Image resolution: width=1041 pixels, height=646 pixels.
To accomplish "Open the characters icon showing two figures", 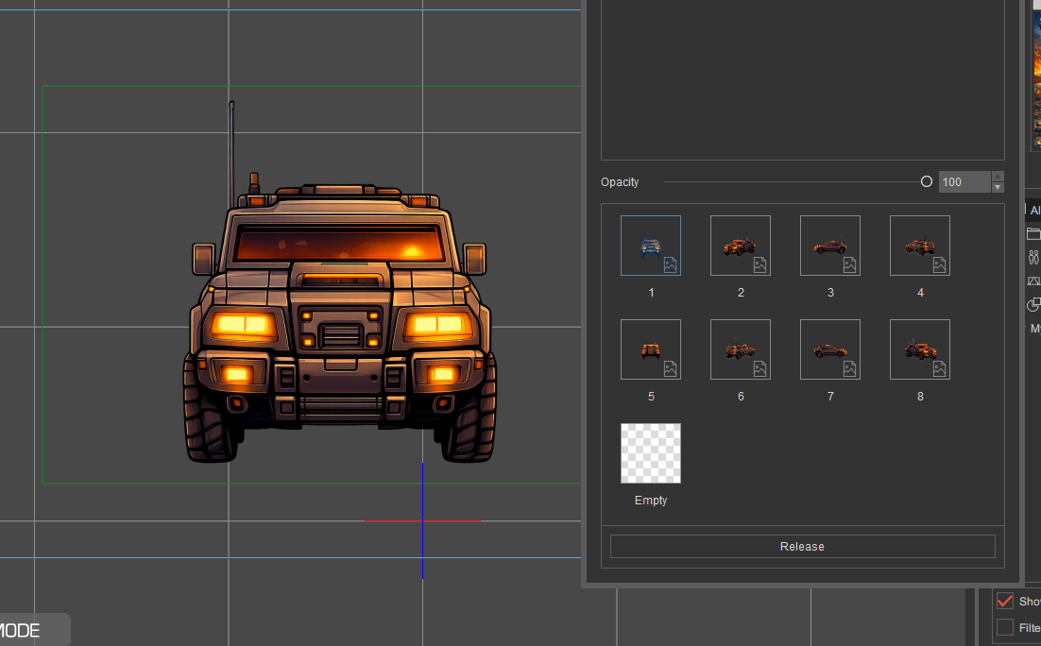I will pyautogui.click(x=1033, y=257).
